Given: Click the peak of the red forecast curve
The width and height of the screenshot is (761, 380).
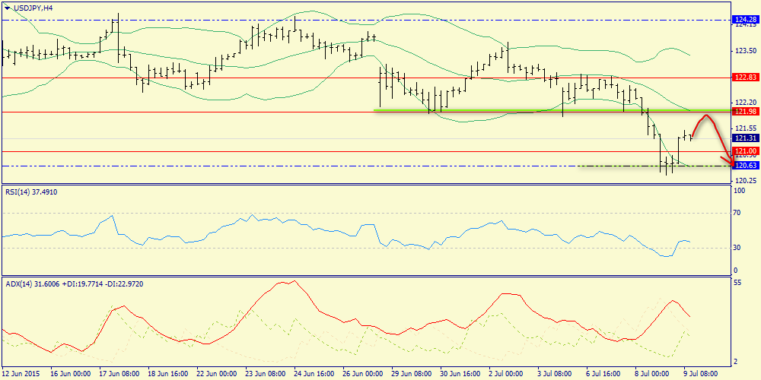Looking at the screenshot, I should click(x=707, y=116).
